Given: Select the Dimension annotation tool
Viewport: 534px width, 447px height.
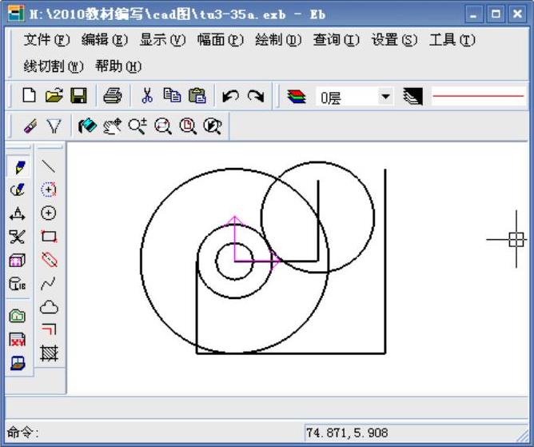Looking at the screenshot, I should (18, 214).
